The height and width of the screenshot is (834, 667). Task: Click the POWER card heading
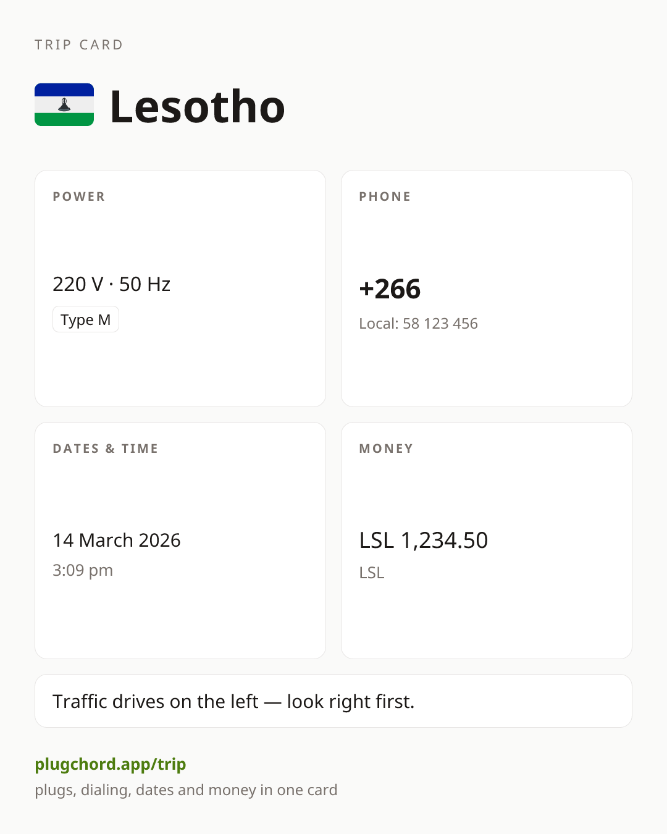(x=79, y=196)
